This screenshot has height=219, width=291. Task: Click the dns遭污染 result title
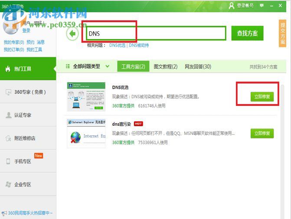tap(121, 124)
